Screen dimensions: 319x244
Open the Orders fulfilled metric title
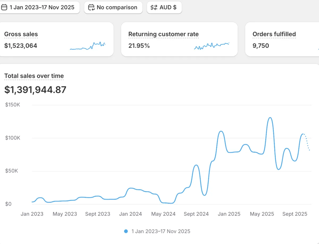click(274, 34)
